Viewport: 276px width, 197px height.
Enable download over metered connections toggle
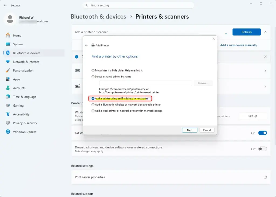tap(263, 149)
